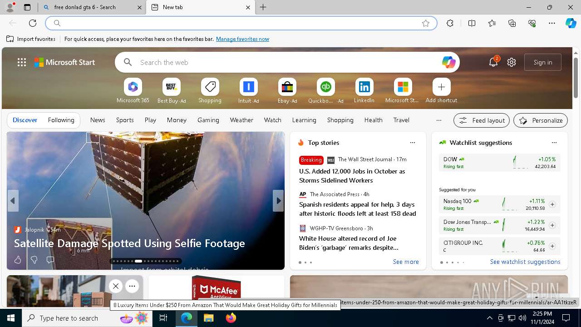This screenshot has width=581, height=327.
Task: Open the Extensions puzzle icon
Action: (x=450, y=23)
